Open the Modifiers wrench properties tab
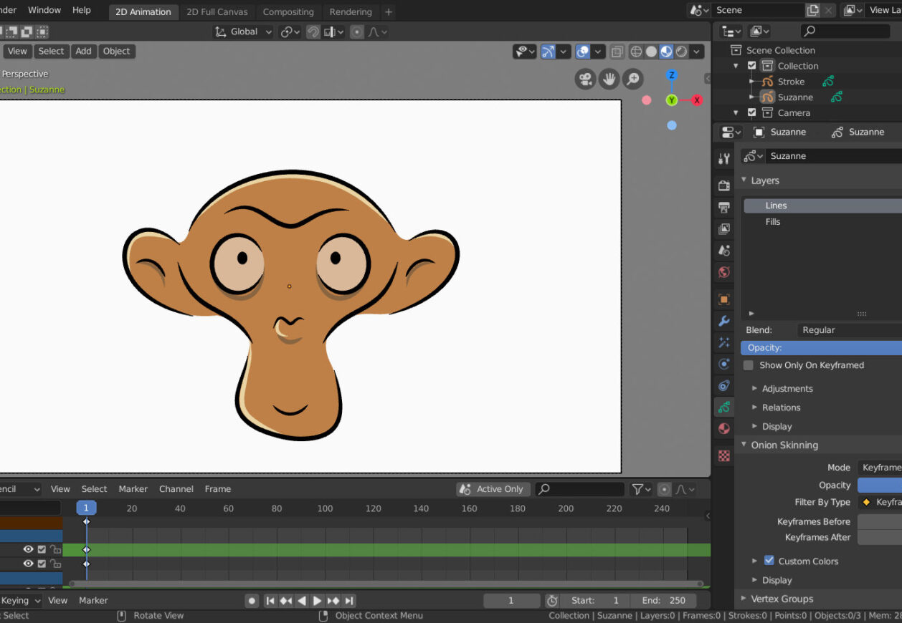902x623 pixels. pos(724,321)
